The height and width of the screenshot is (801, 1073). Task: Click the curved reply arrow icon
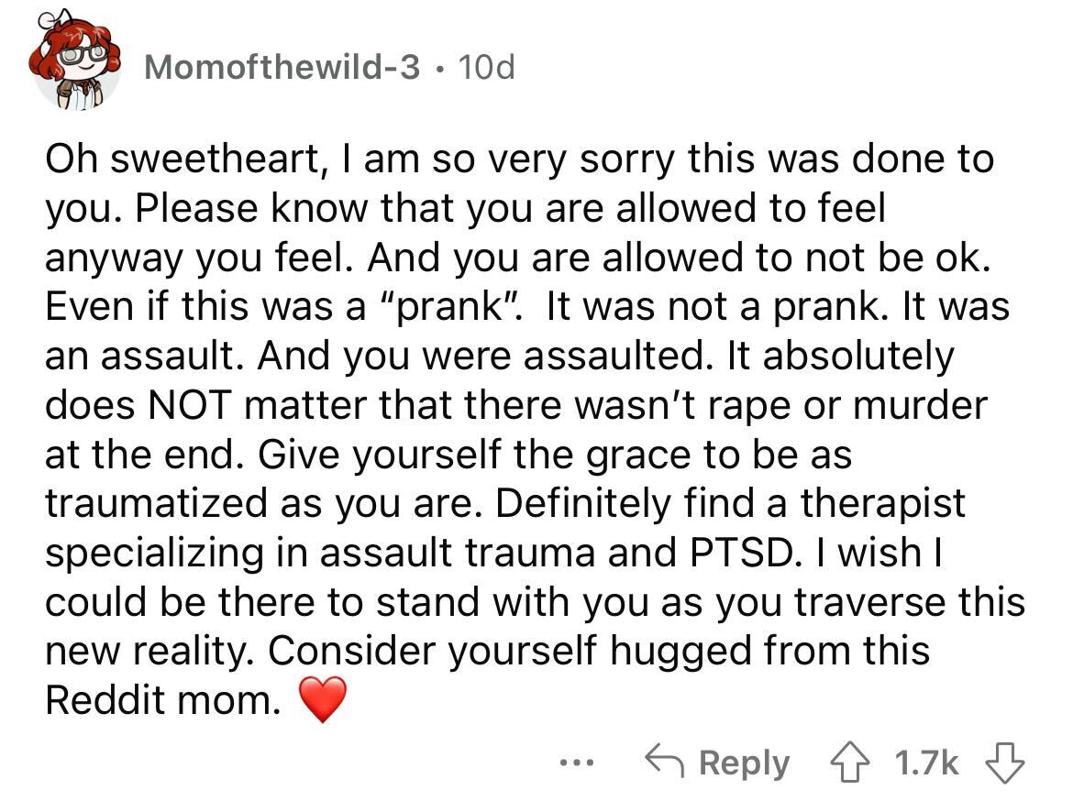point(665,762)
